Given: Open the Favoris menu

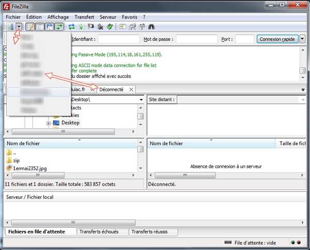Looking at the screenshot, I should pos(130,17).
